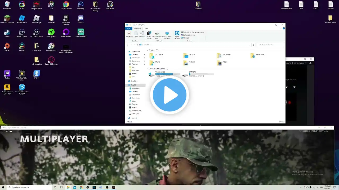Switch Explorer to details view button

click(x=280, y=122)
